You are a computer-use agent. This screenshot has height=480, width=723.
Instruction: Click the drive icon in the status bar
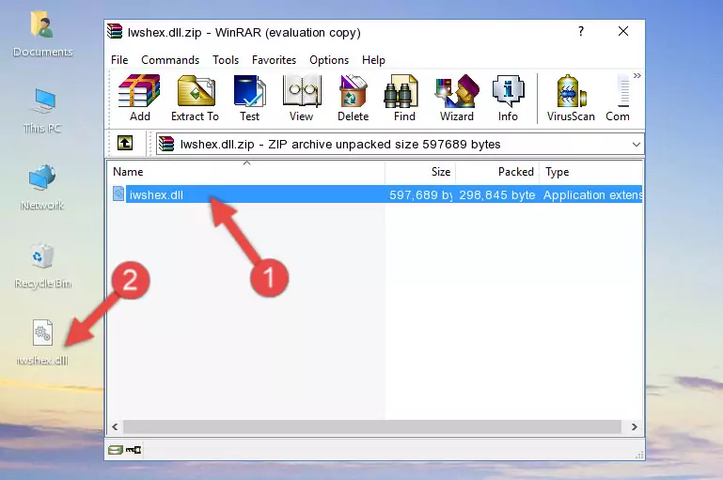point(116,450)
